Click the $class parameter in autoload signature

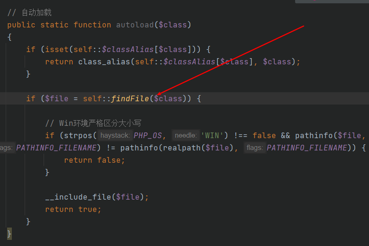173,25
